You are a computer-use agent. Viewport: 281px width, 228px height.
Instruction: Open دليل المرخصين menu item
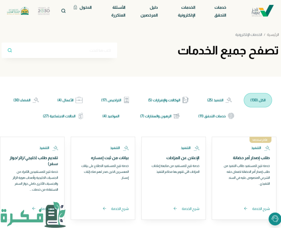coord(149,11)
